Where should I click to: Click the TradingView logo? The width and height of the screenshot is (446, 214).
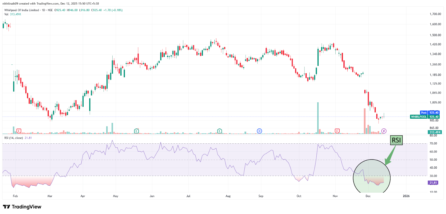click(x=22, y=207)
